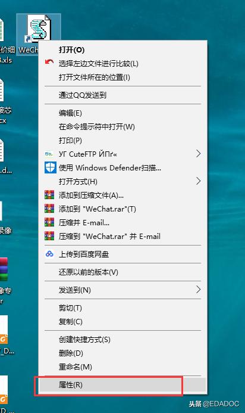Expand the 发送到(N) submenu arrow

click(198, 290)
